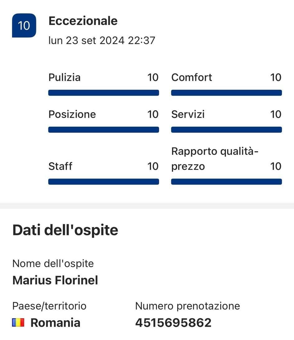Select the booking number 4515695862
The width and height of the screenshot is (294, 340).
tap(173, 323)
